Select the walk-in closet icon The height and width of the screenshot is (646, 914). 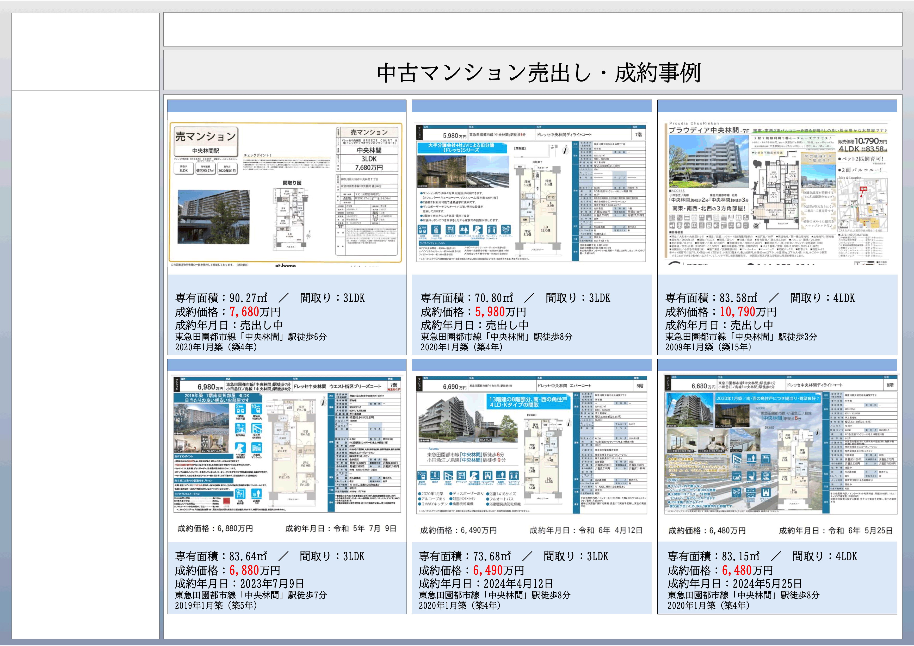(x=491, y=230)
